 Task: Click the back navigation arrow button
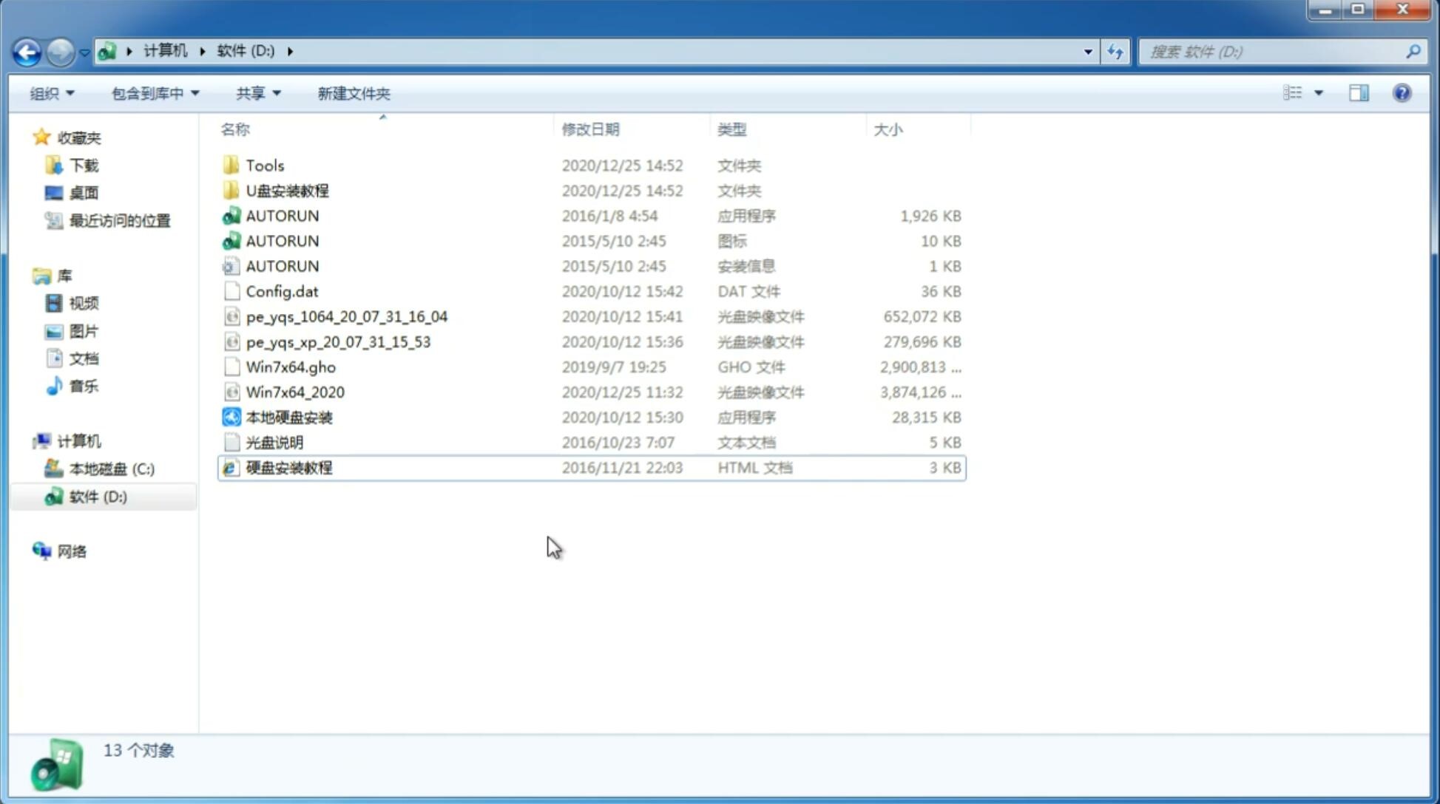click(x=27, y=50)
